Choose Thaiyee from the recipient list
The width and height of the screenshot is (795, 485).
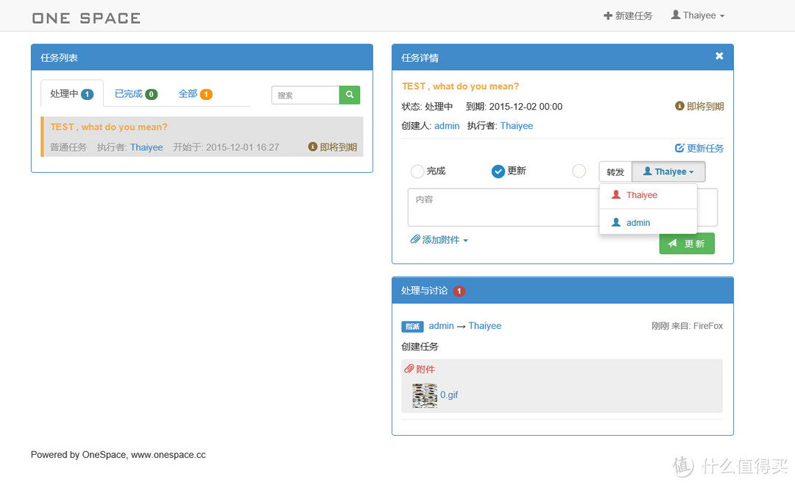(x=648, y=195)
